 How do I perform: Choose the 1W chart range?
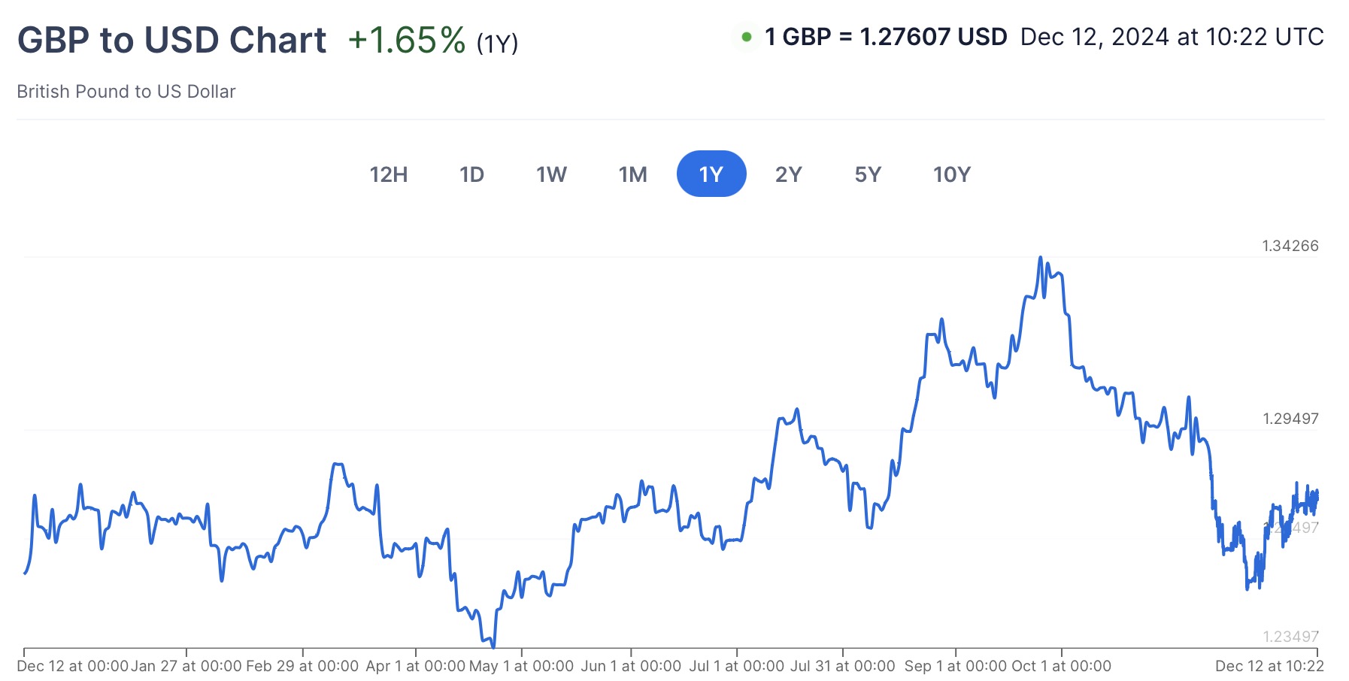(x=551, y=174)
